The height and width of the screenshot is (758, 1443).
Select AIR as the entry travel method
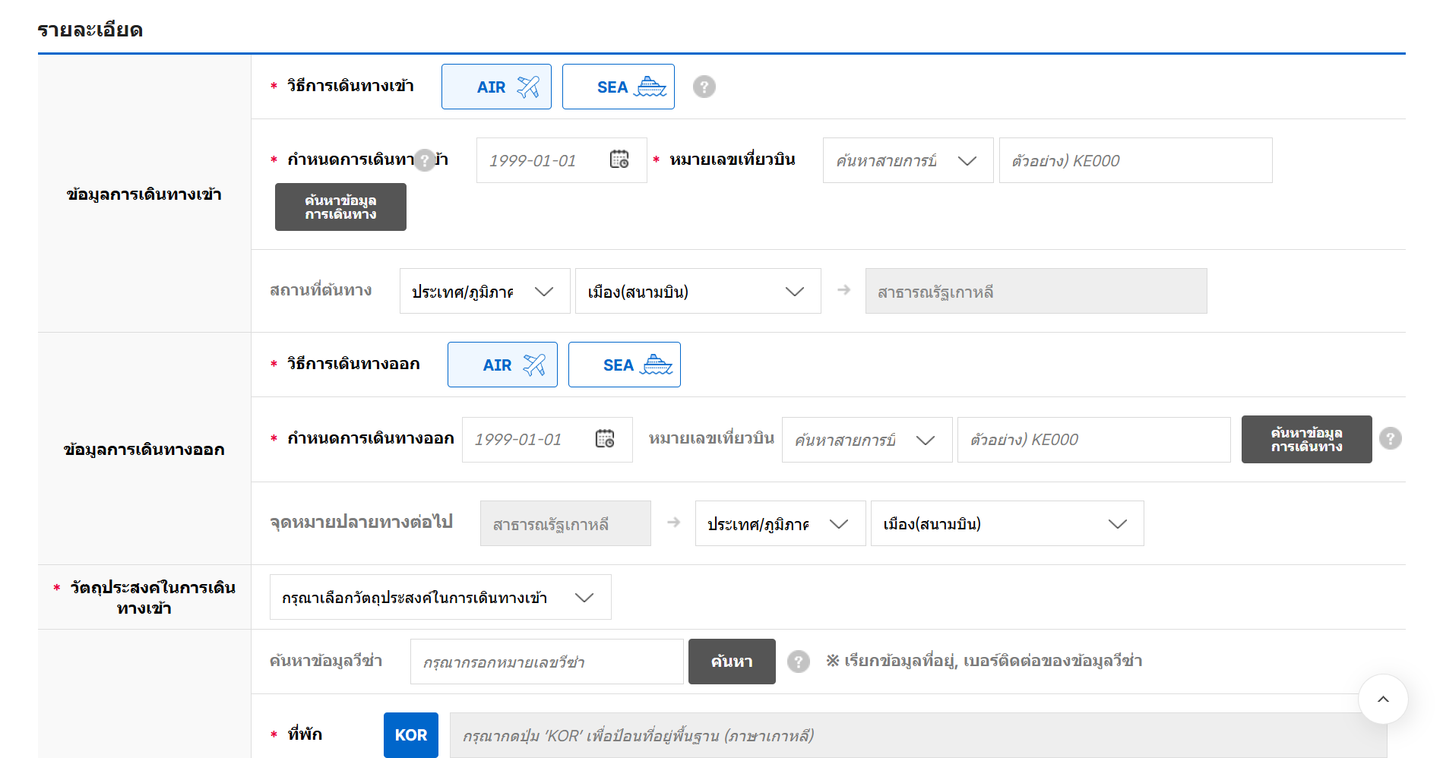point(496,87)
